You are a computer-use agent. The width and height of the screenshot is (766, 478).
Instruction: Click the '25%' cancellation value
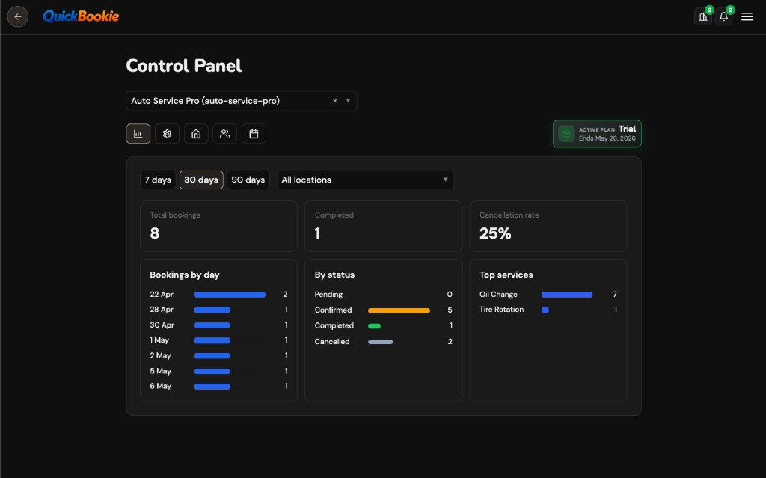[495, 233]
